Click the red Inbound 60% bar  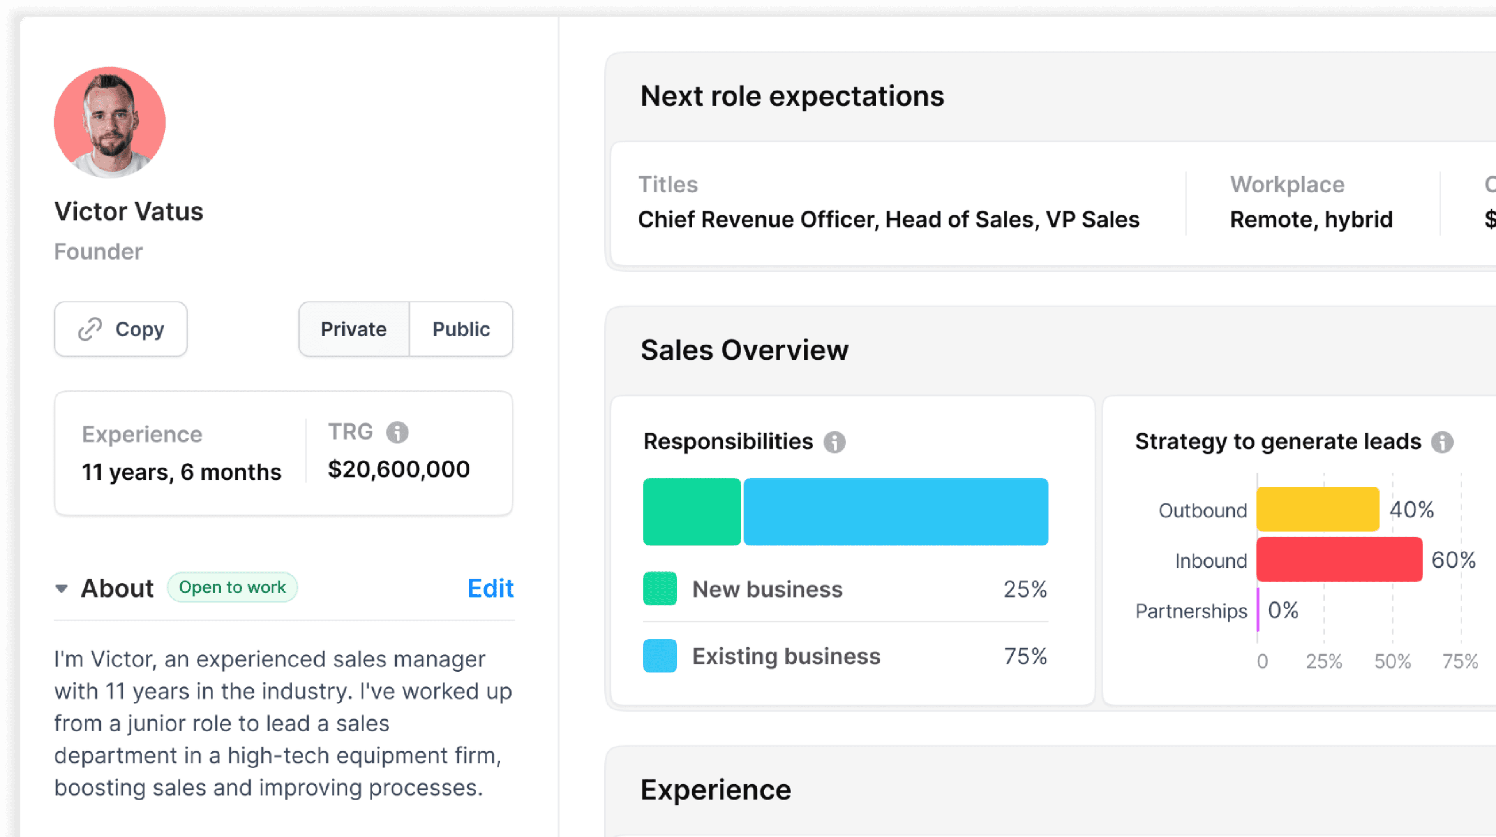click(1339, 559)
